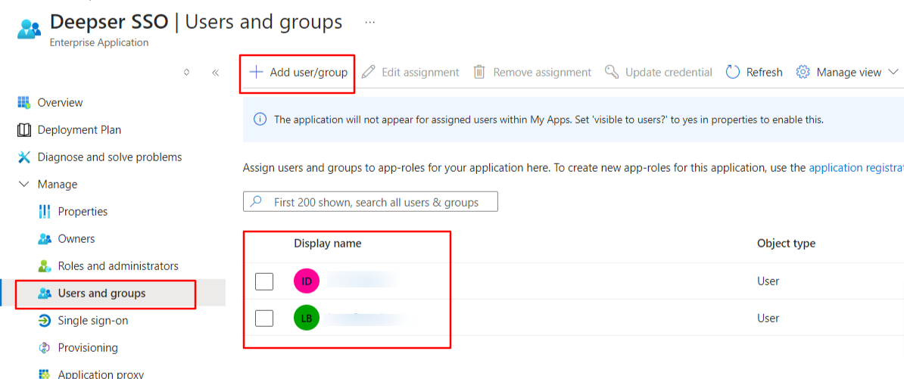This screenshot has width=904, height=379.
Task: Click Remove assignment trash icon
Action: pos(479,72)
